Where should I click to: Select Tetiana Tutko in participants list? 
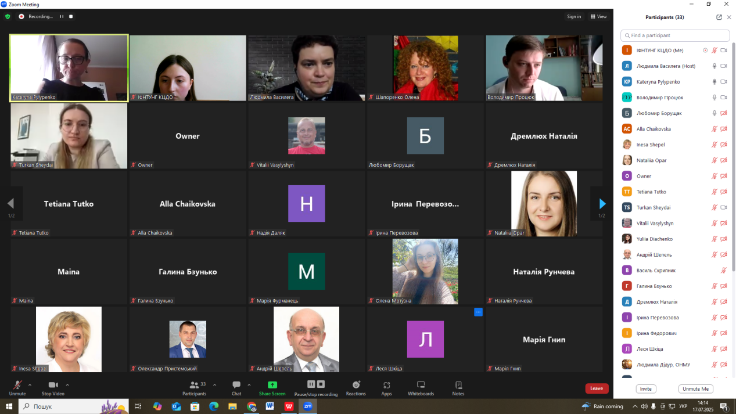[675, 192]
